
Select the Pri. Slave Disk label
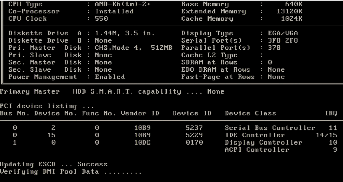coord(45,55)
